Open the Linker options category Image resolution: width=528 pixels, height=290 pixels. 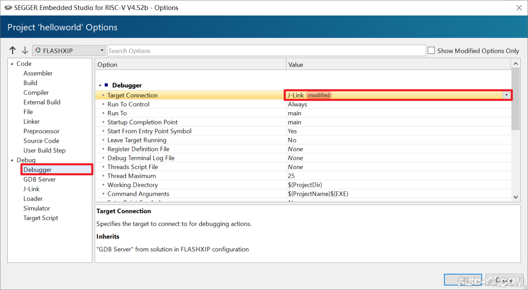[x=32, y=121]
